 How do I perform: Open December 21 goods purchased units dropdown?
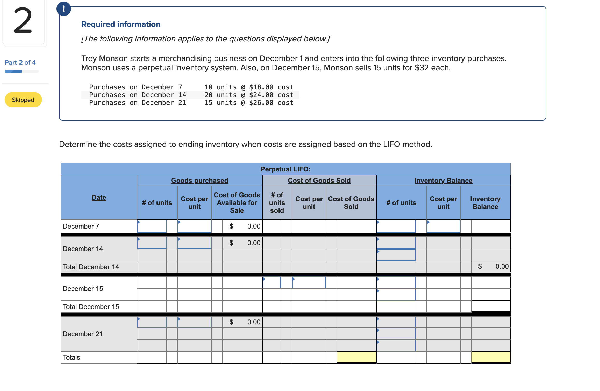152,322
